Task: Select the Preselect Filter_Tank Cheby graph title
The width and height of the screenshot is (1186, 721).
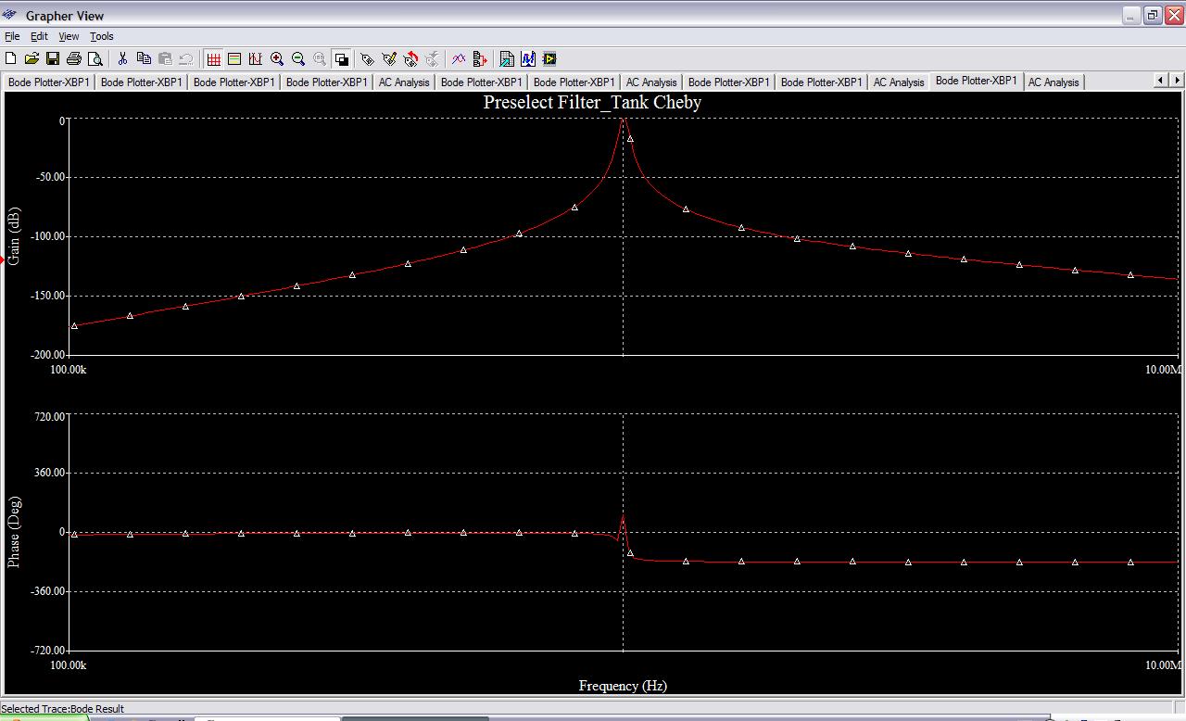Action: (592, 102)
